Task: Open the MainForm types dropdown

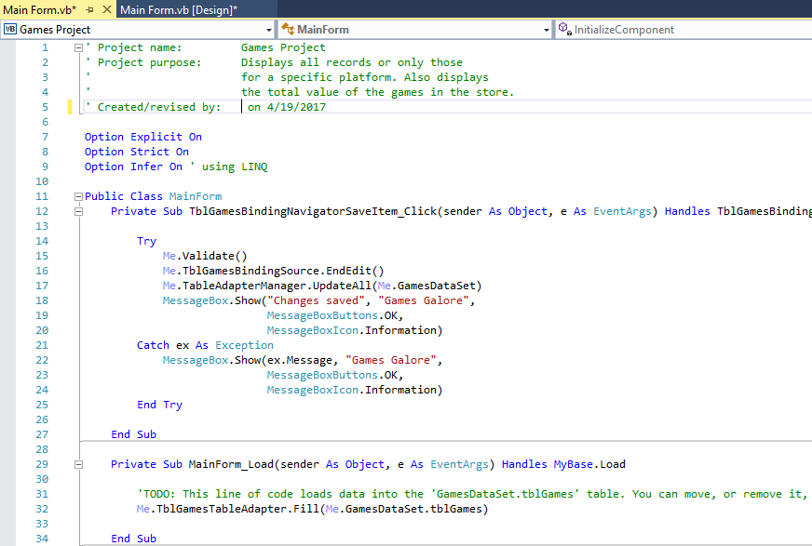Action: point(546,29)
